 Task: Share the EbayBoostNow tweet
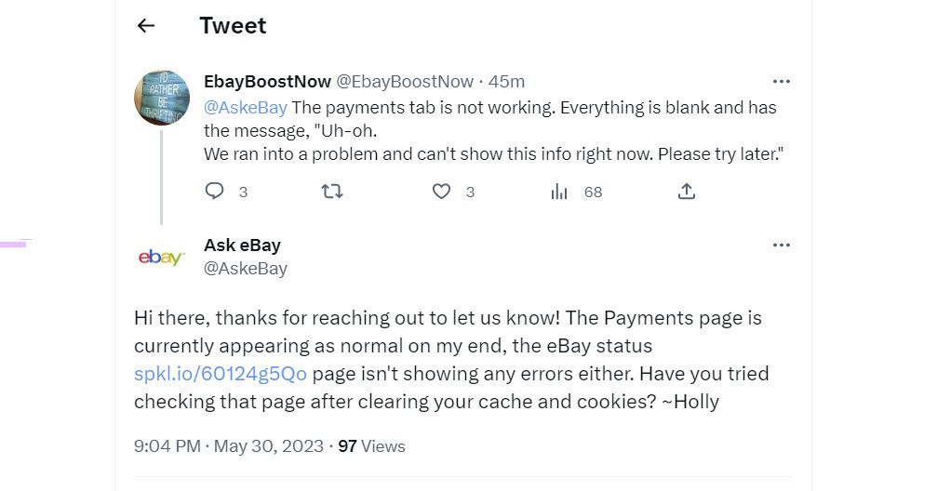click(x=687, y=192)
